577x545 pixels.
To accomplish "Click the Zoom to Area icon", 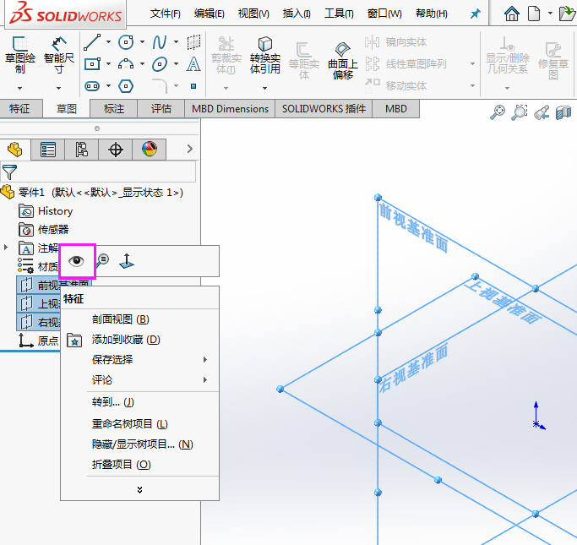I will (x=520, y=112).
